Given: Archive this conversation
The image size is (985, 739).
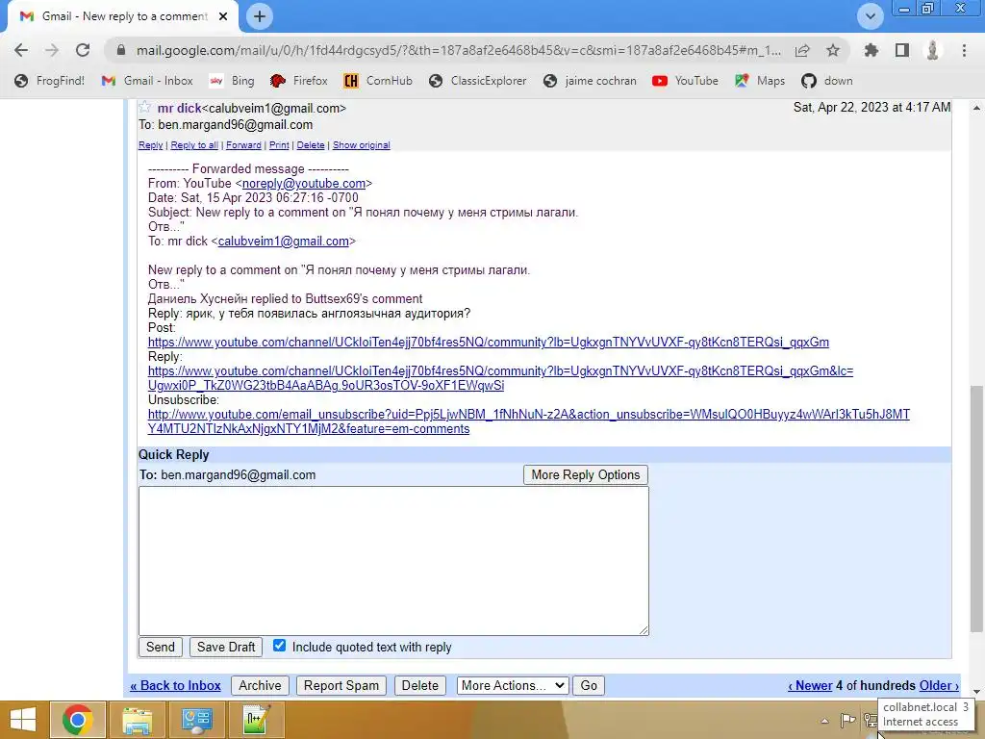Looking at the screenshot, I should (260, 685).
